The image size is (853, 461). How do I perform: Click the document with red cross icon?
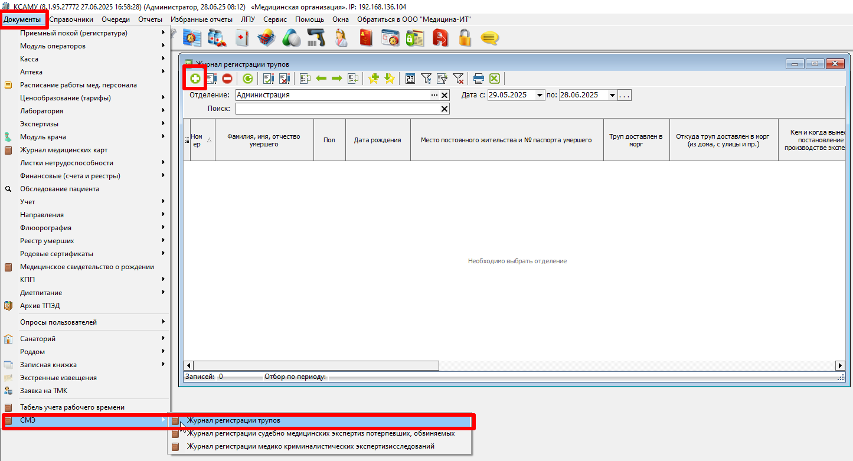(x=284, y=79)
